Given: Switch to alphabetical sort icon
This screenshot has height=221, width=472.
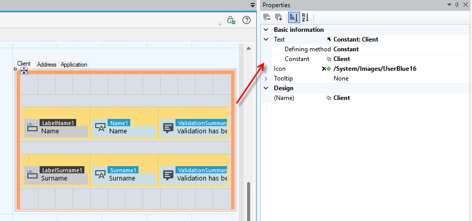Looking at the screenshot, I should point(305,17).
